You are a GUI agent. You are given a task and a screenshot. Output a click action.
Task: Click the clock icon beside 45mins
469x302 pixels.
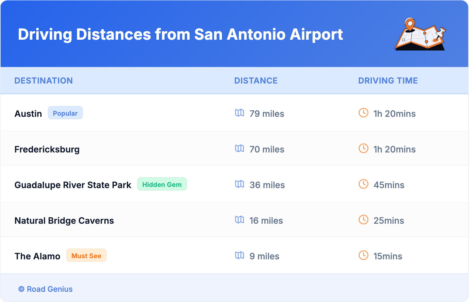click(x=363, y=184)
